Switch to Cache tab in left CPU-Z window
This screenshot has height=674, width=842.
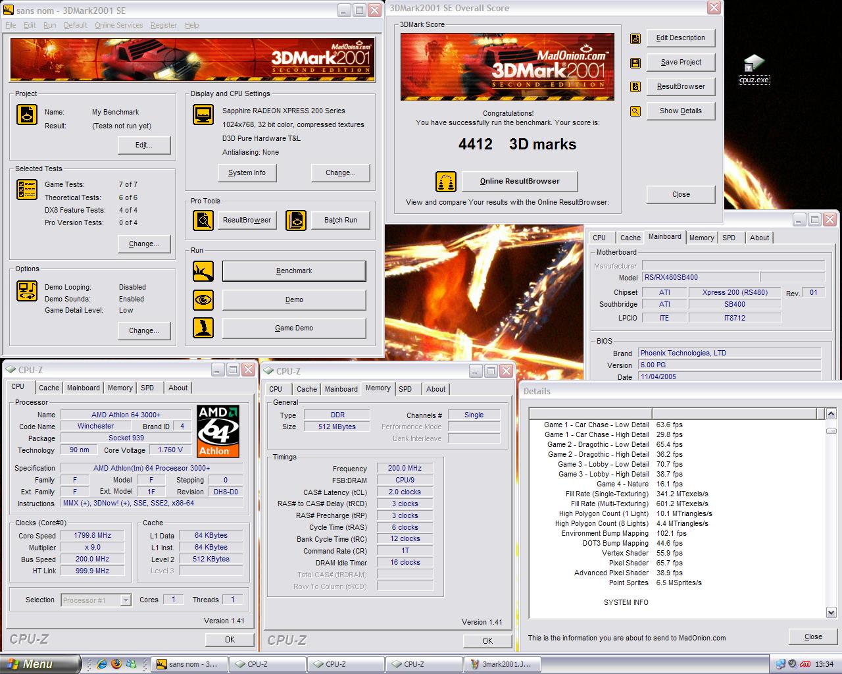click(49, 388)
